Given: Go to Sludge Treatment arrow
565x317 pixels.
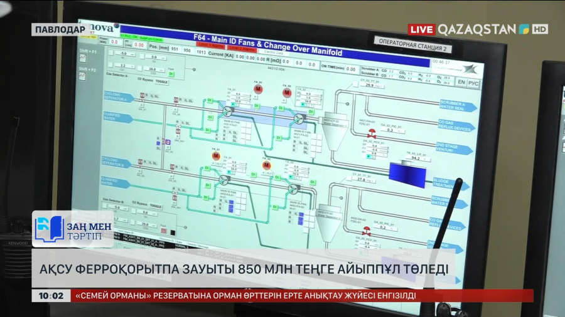Looking at the screenshot, I should coord(451,184).
